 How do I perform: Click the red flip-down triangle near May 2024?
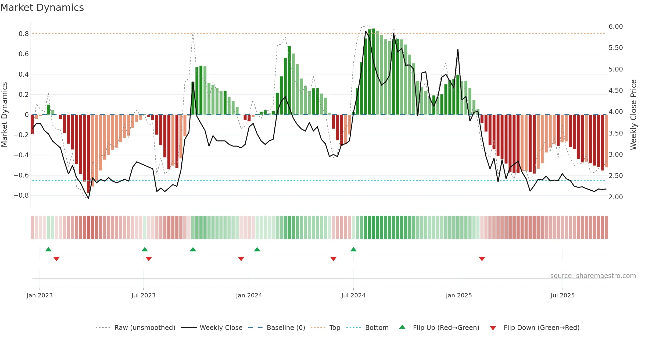pyautogui.click(x=334, y=259)
